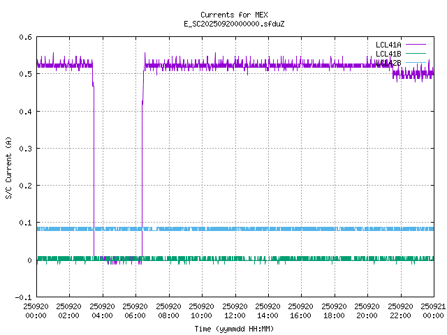Click the E_SC20250920000000.sfduZ filename subtitle
Viewport: 447px width, 335px height.
[233, 24]
